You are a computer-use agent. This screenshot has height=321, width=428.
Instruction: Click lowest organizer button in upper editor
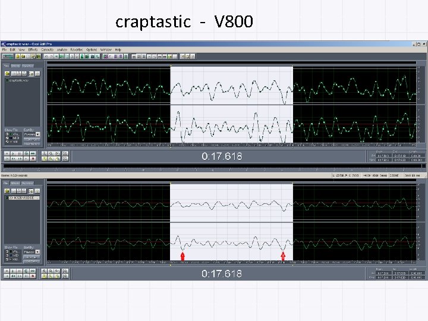tap(32, 144)
